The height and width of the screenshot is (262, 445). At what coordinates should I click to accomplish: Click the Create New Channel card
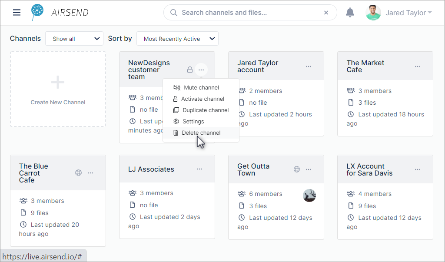click(58, 89)
